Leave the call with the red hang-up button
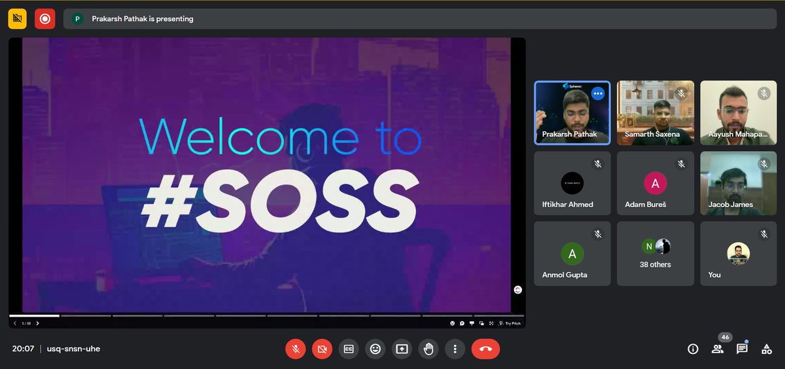This screenshot has height=369, width=785. tap(485, 349)
